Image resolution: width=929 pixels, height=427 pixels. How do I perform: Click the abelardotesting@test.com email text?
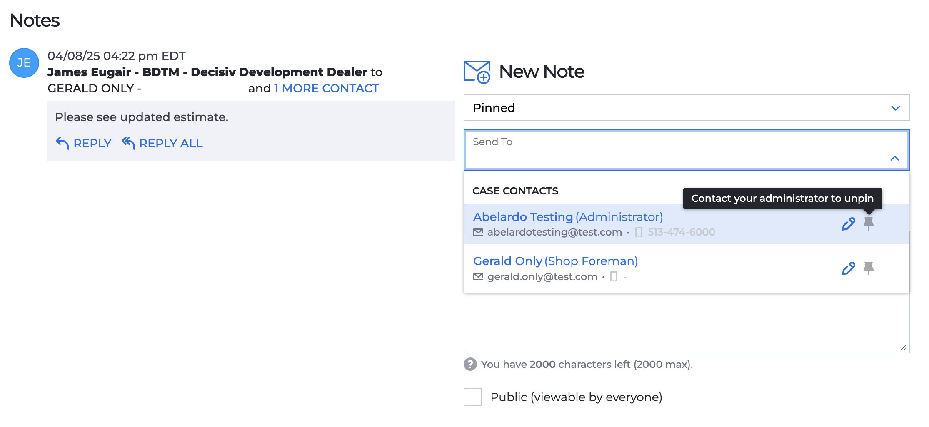click(x=554, y=232)
